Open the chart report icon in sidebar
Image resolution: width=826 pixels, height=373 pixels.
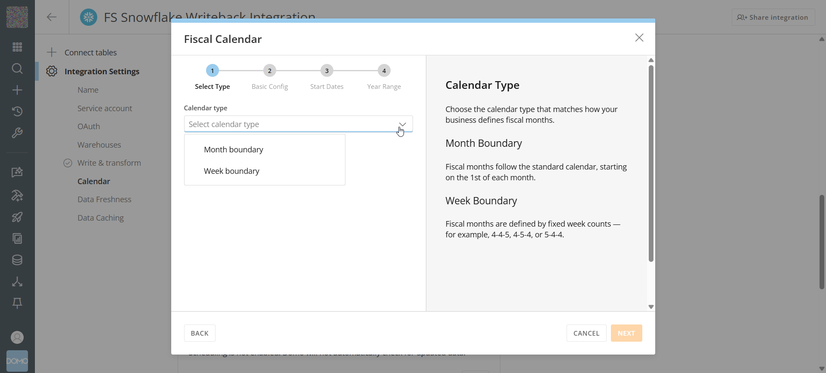tap(17, 238)
